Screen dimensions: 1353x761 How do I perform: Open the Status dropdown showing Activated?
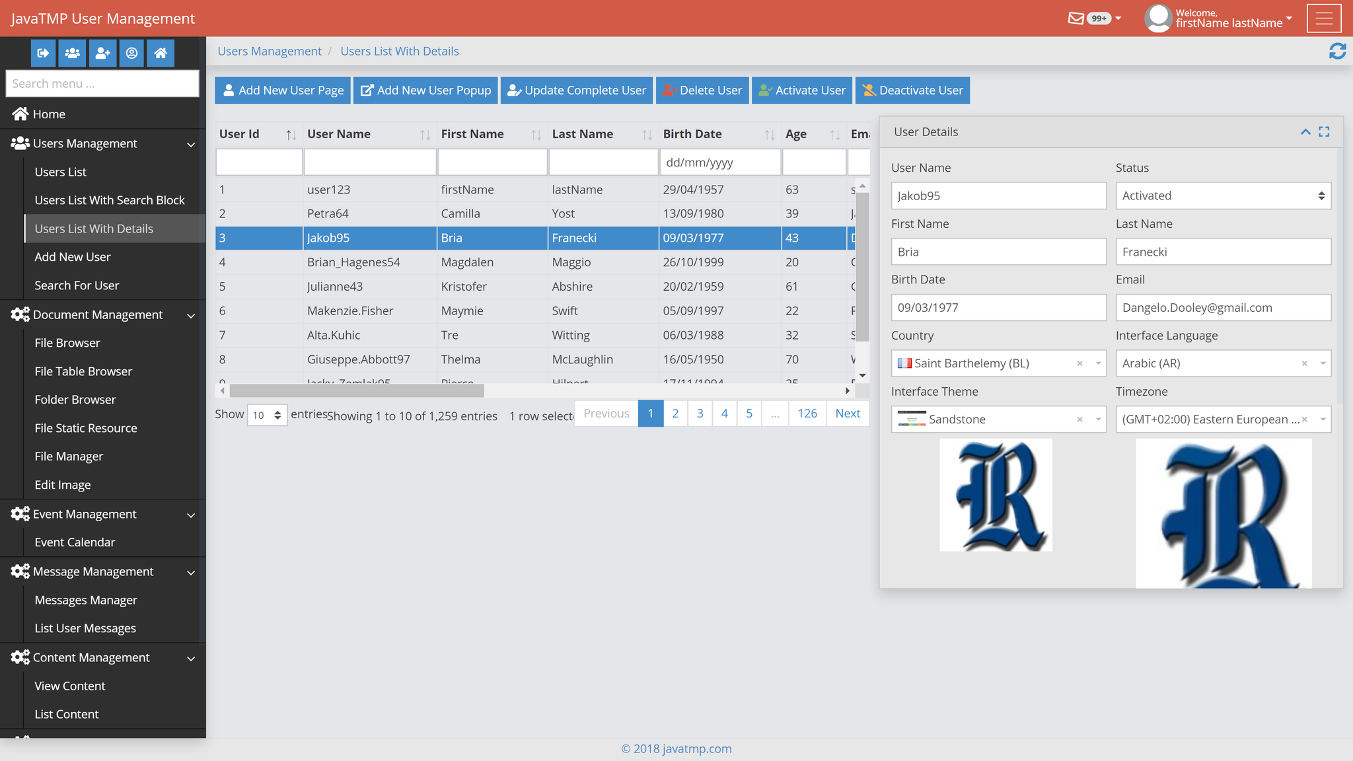(x=1222, y=196)
